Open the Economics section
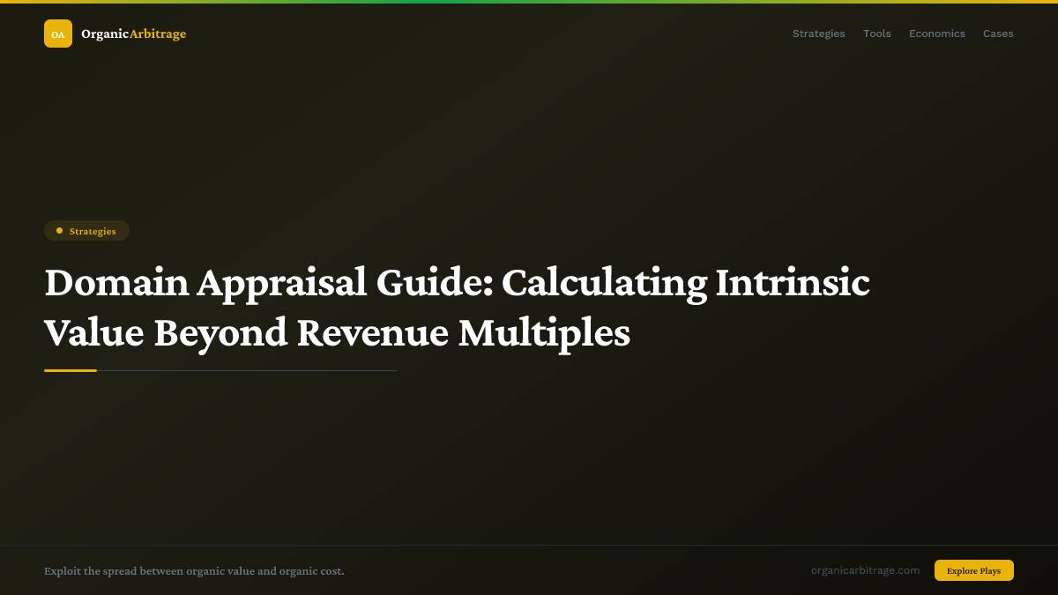This screenshot has width=1058, height=595. click(937, 33)
